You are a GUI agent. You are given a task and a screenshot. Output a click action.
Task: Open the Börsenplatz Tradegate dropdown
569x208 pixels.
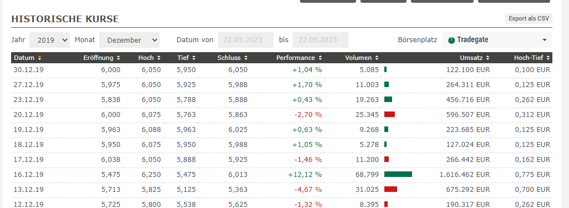[497, 40]
